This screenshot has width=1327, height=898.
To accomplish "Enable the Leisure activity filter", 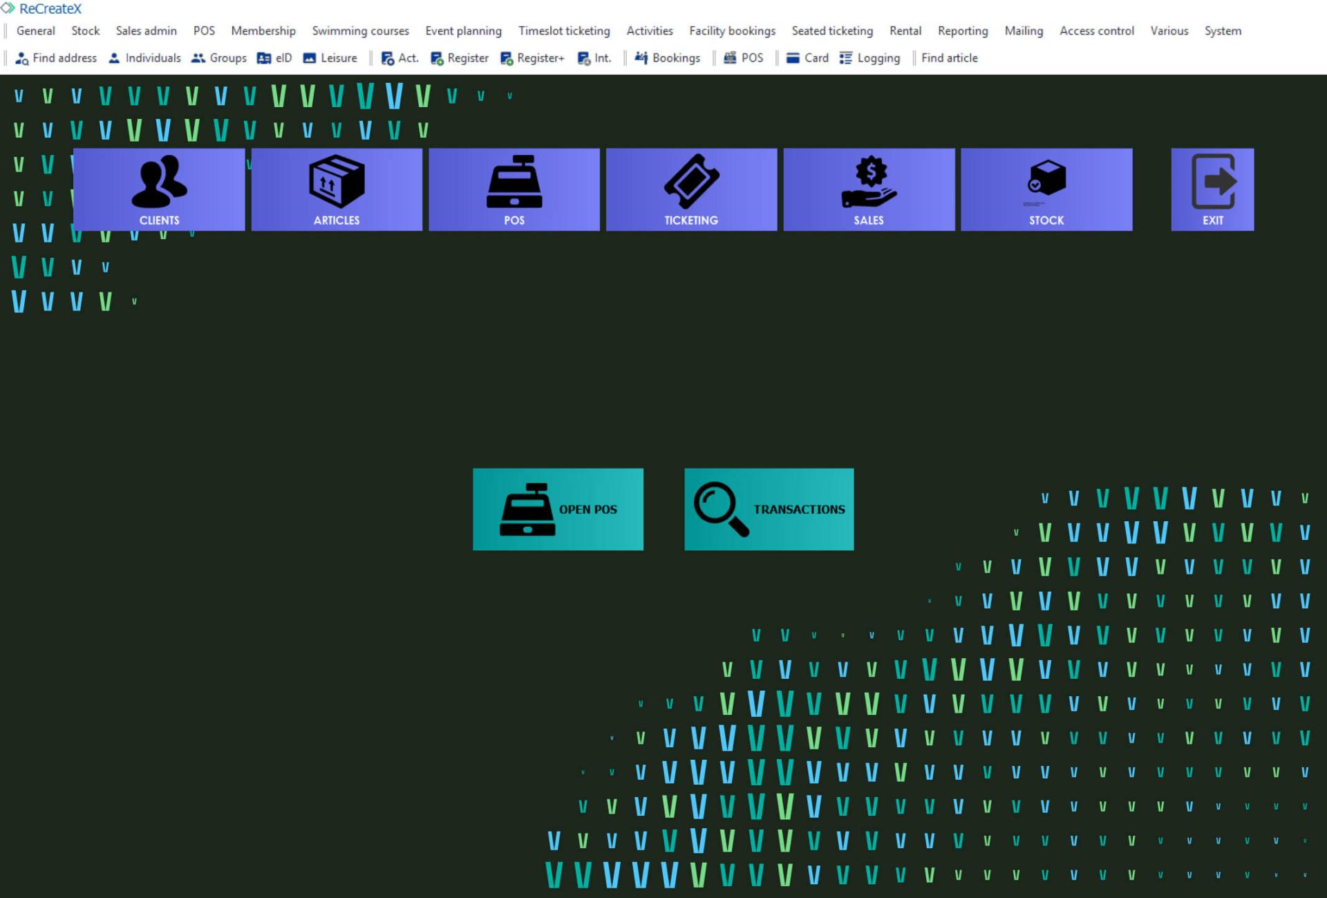I will pos(339,57).
